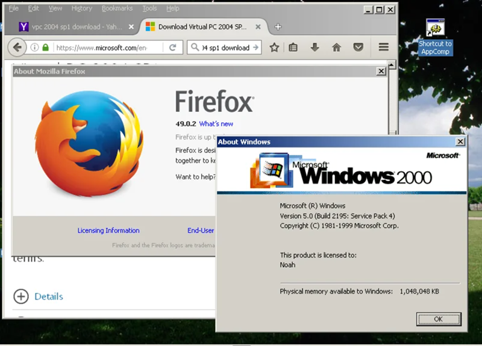
Task: Expand Details section plus icon
Action: coord(21,296)
